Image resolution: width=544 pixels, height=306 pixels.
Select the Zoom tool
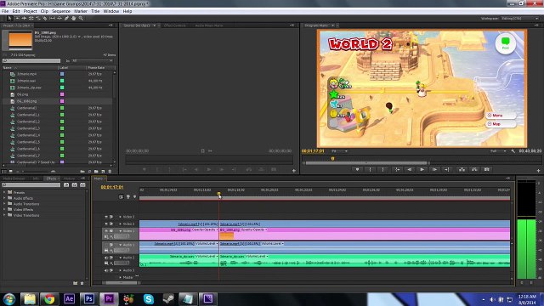81,19
